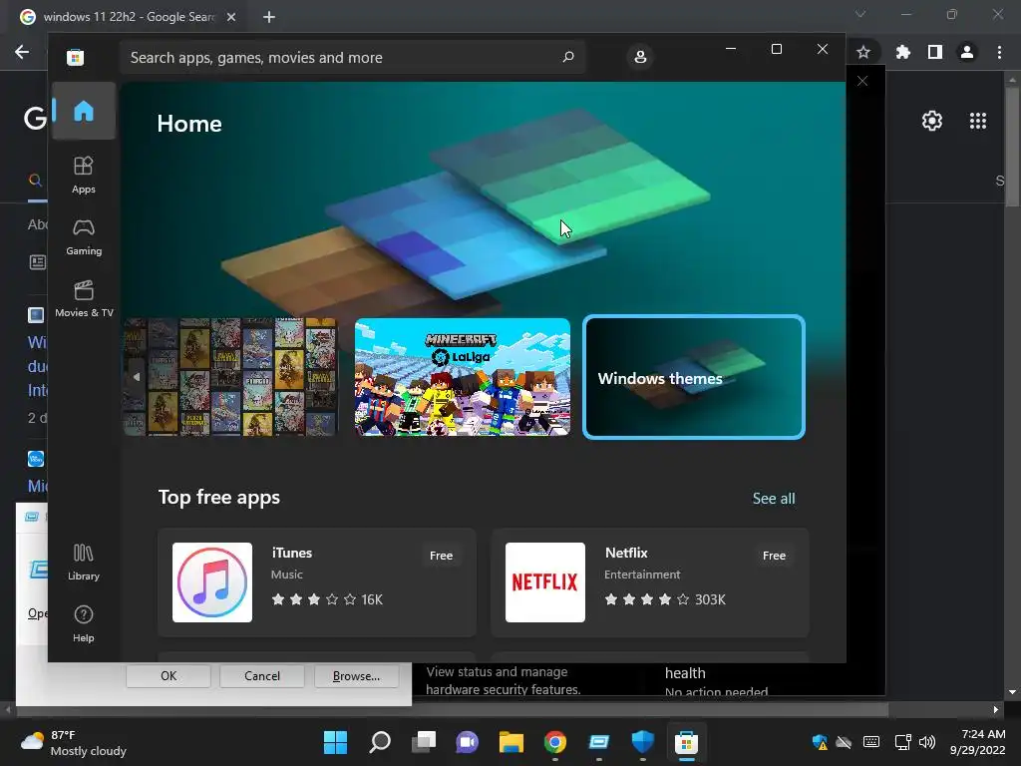Open clock showing 7:24 AM
1021x766 pixels.
[977, 742]
